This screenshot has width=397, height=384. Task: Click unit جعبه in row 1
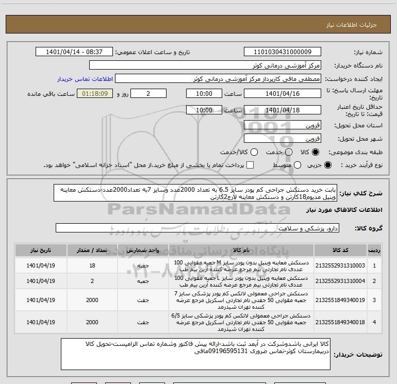[143, 266]
